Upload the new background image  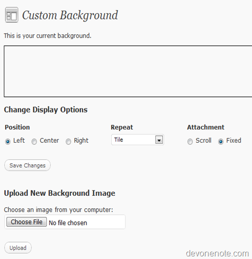click(x=18, y=248)
